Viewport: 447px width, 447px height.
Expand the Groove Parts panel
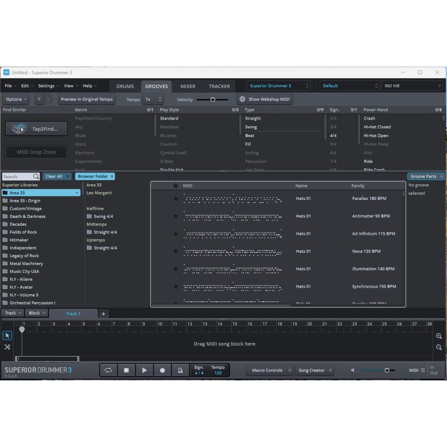coord(426,176)
